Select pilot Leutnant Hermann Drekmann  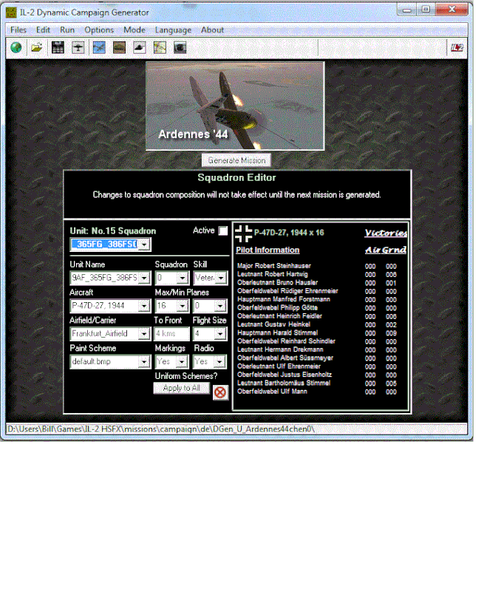[x=280, y=349]
